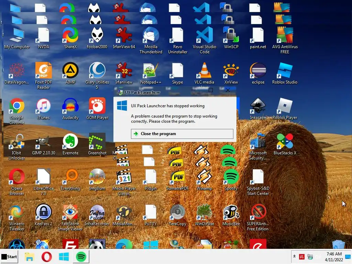Open Skype desktop shortcut

(x=178, y=74)
